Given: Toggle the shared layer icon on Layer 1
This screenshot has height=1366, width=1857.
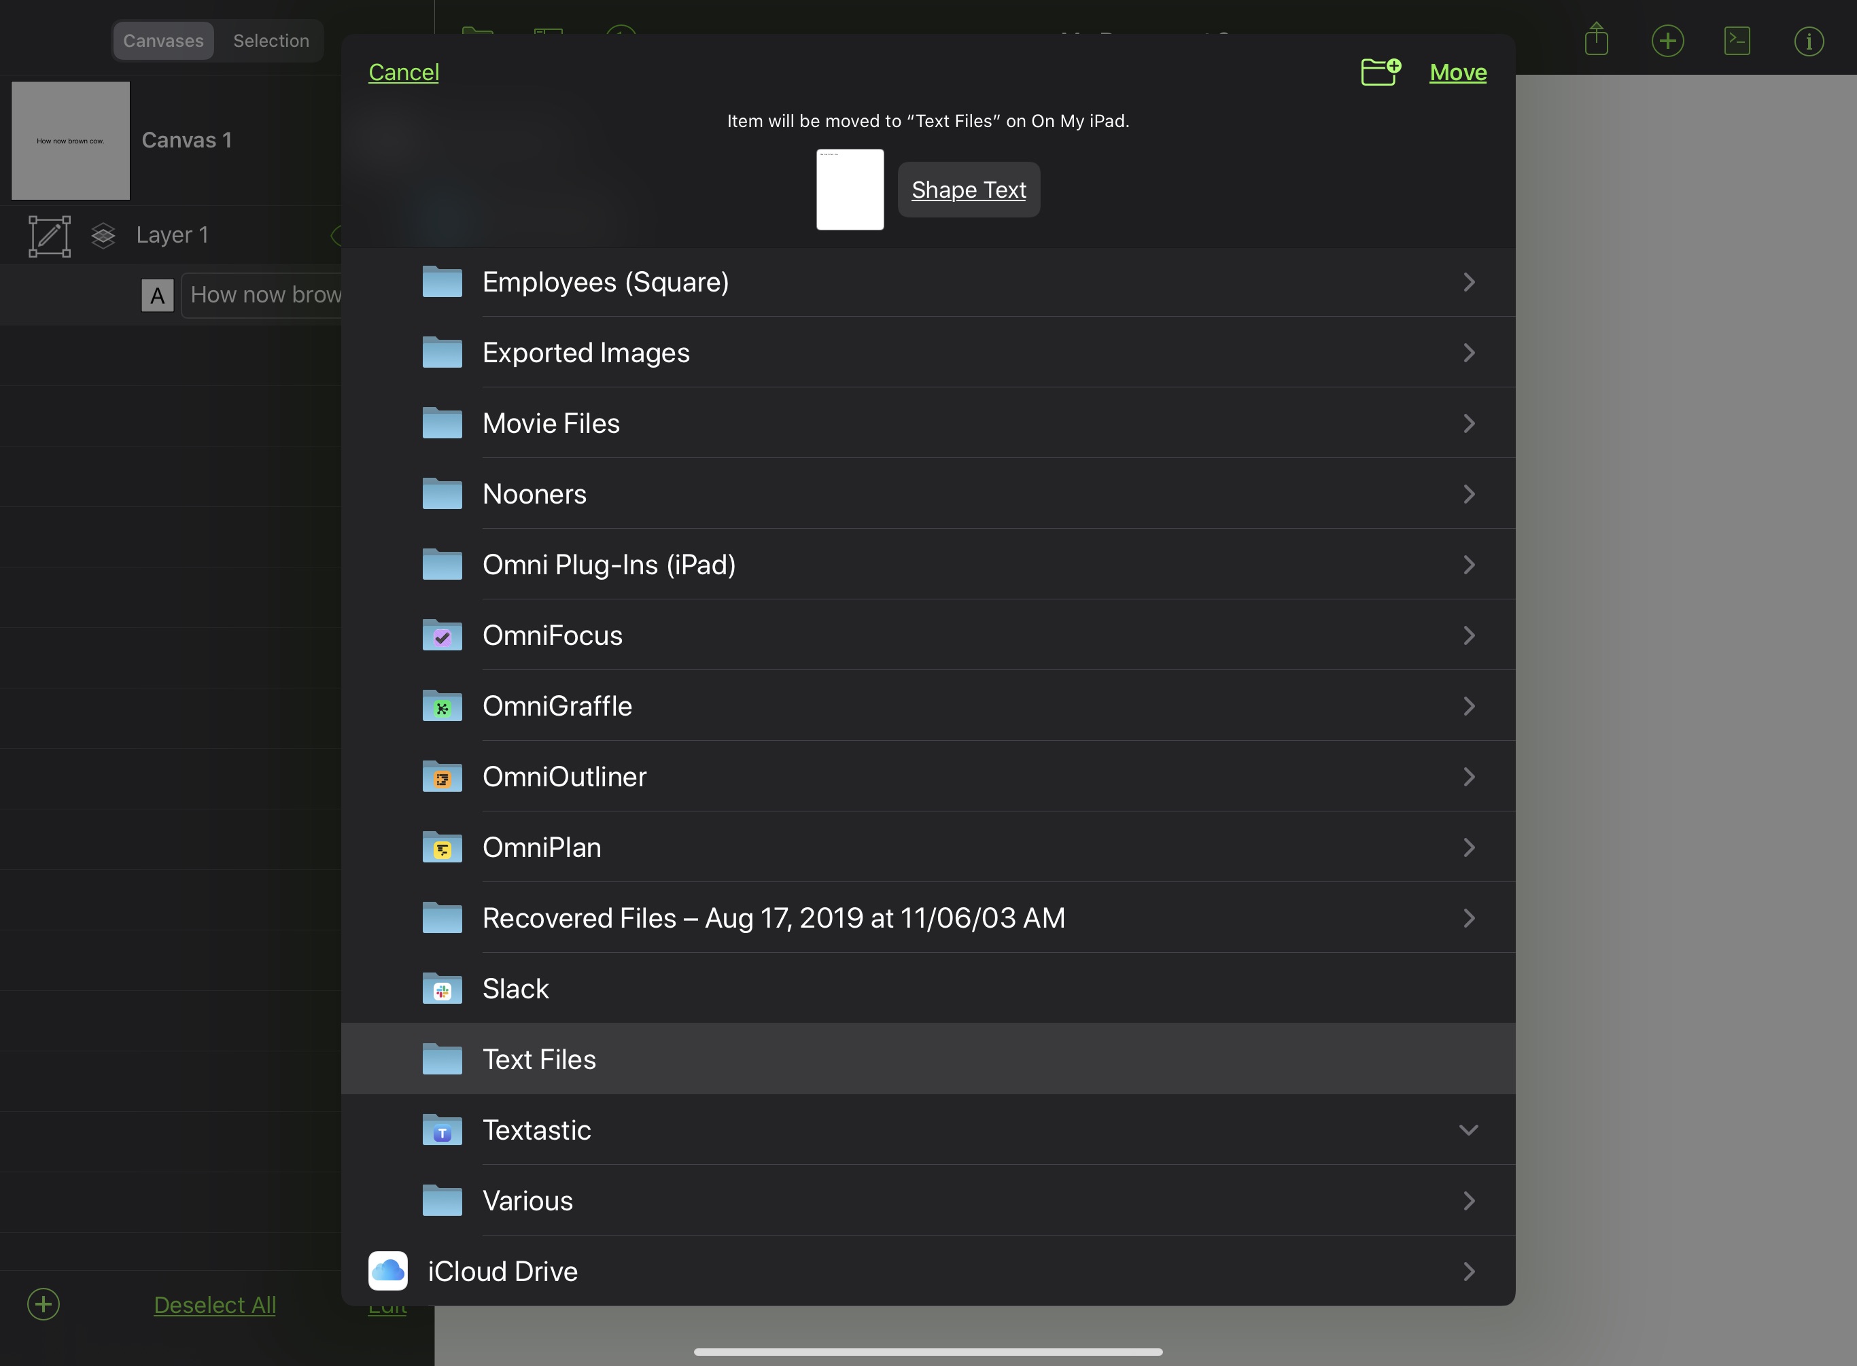Looking at the screenshot, I should pyautogui.click(x=104, y=233).
